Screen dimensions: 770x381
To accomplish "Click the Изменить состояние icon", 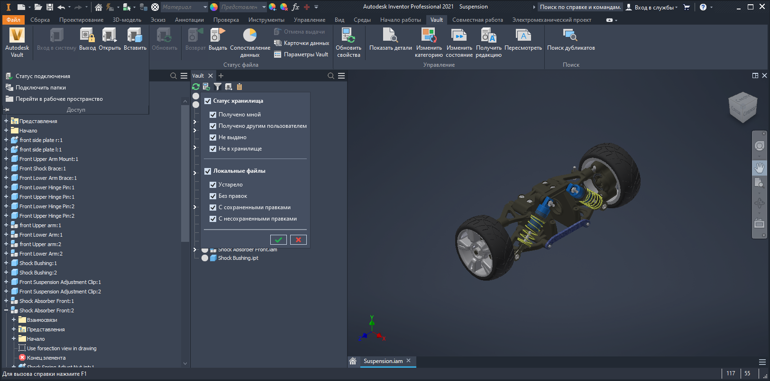I will [x=459, y=42].
